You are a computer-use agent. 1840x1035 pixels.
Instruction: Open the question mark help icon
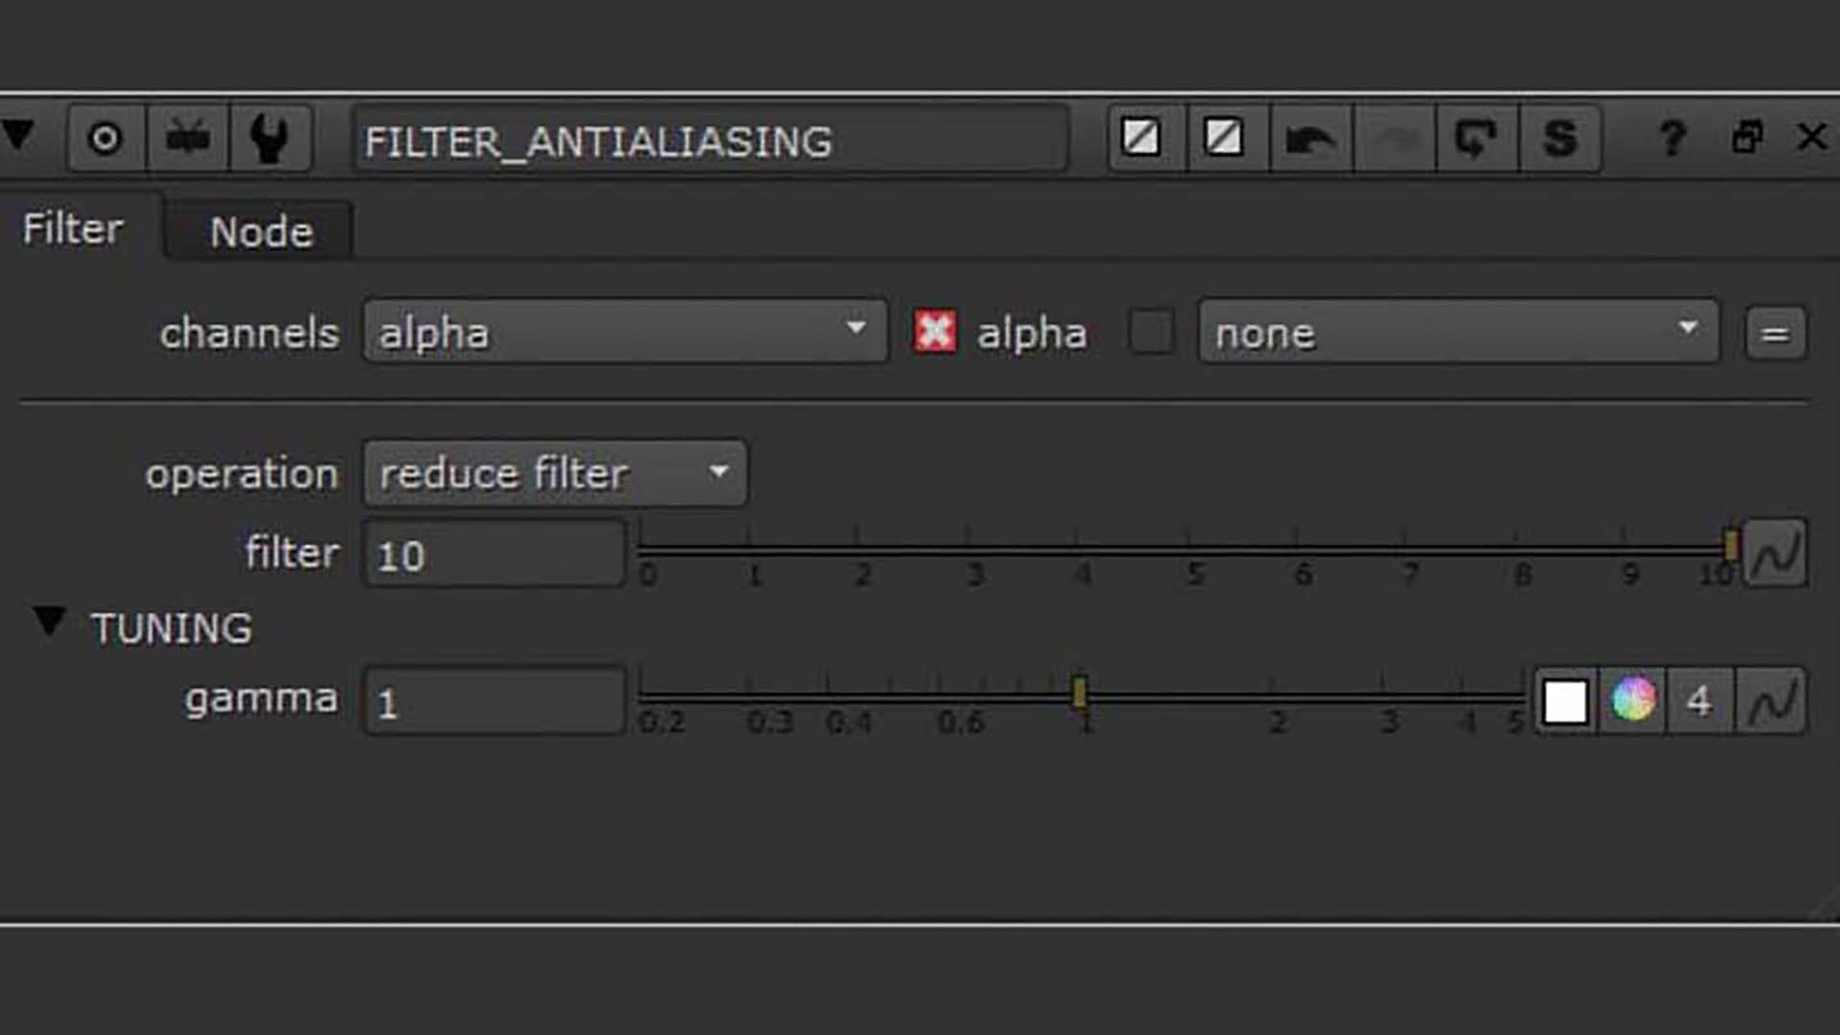1672,140
